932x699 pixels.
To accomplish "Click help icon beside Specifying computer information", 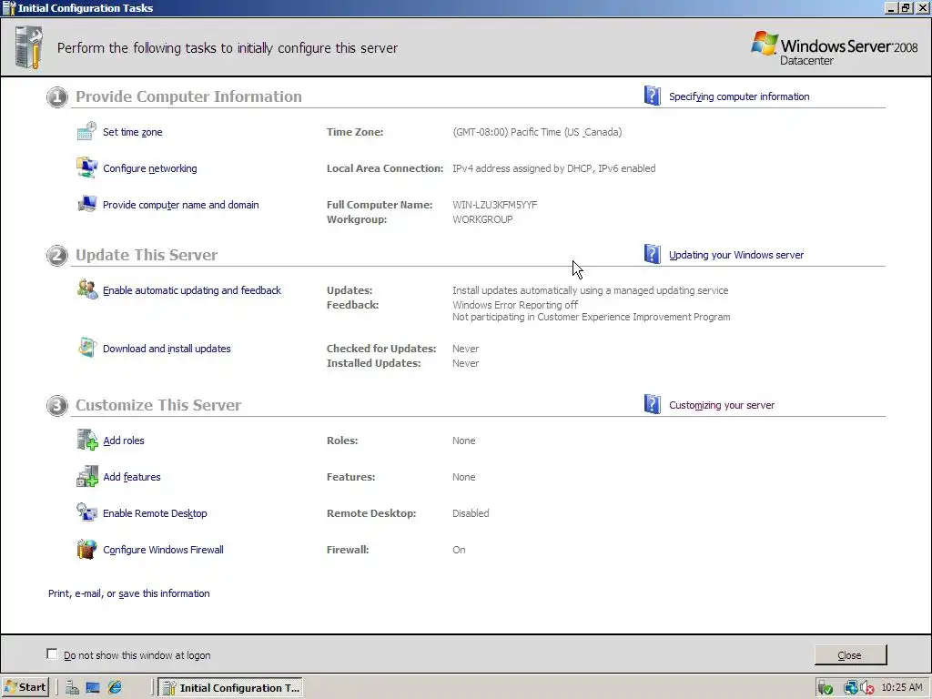I will [652, 96].
